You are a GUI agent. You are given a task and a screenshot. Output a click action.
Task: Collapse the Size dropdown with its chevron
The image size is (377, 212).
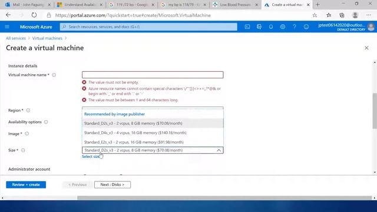[x=219, y=150]
